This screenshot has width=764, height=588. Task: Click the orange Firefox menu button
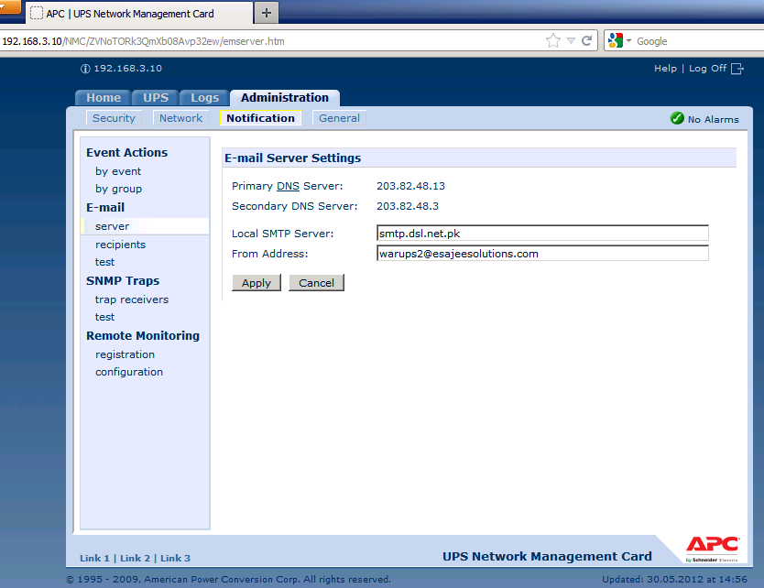[x=10, y=5]
